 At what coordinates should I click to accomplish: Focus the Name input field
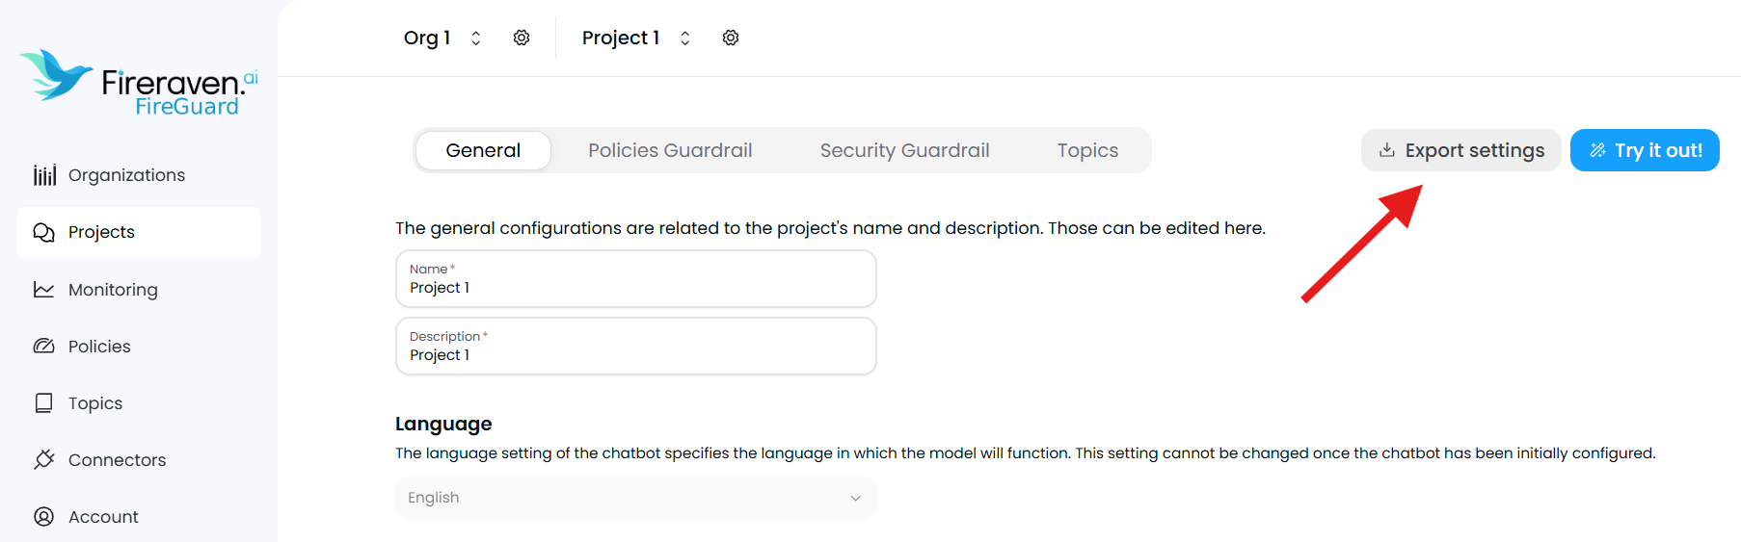coord(636,278)
